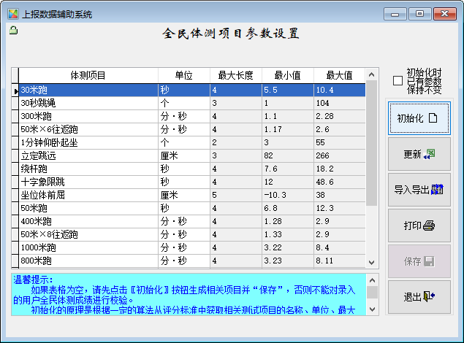Toggle 初始化时已有参数保持不变 checkbox
The width and height of the screenshot is (464, 343).
[x=398, y=81]
